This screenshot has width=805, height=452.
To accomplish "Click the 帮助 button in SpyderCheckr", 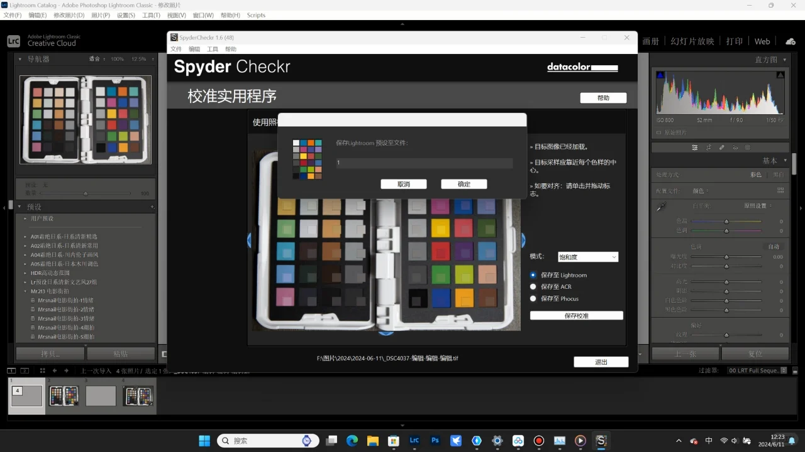I will tap(604, 98).
